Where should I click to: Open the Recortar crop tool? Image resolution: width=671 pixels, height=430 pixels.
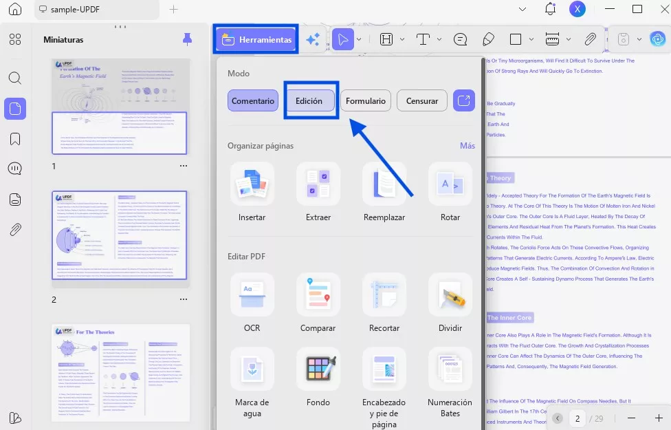pos(384,294)
